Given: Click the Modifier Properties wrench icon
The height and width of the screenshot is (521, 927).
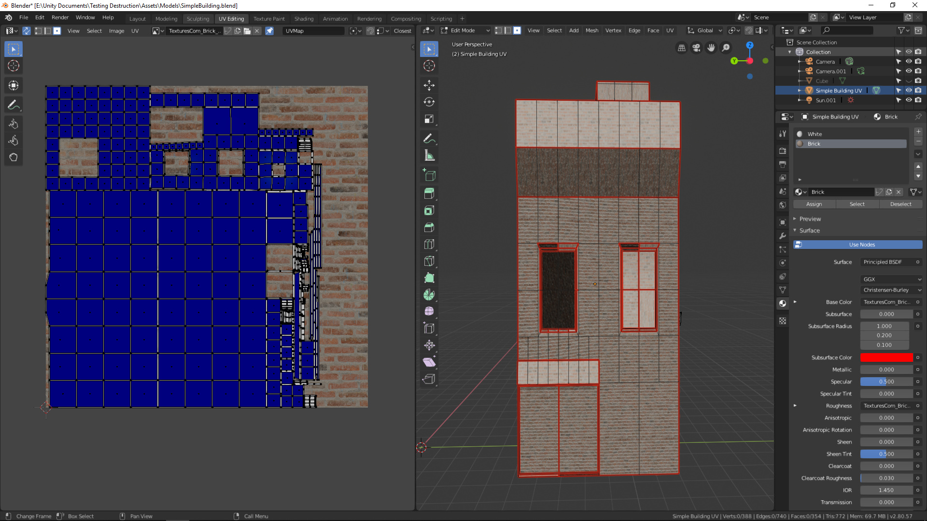Looking at the screenshot, I should [x=783, y=236].
